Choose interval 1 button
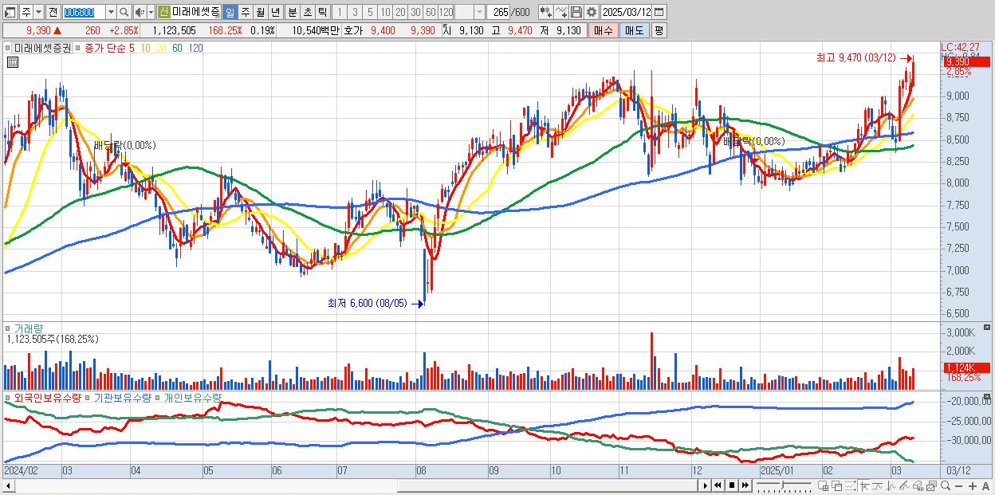The image size is (995, 495). click(340, 12)
